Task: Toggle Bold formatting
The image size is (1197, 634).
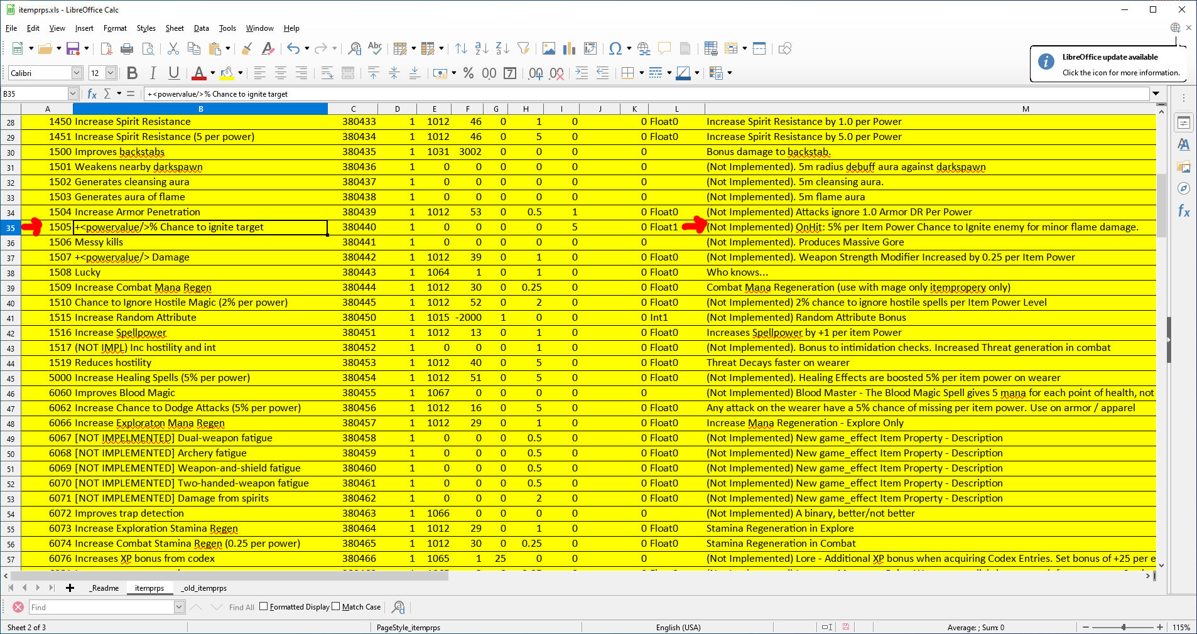Action: tap(132, 73)
